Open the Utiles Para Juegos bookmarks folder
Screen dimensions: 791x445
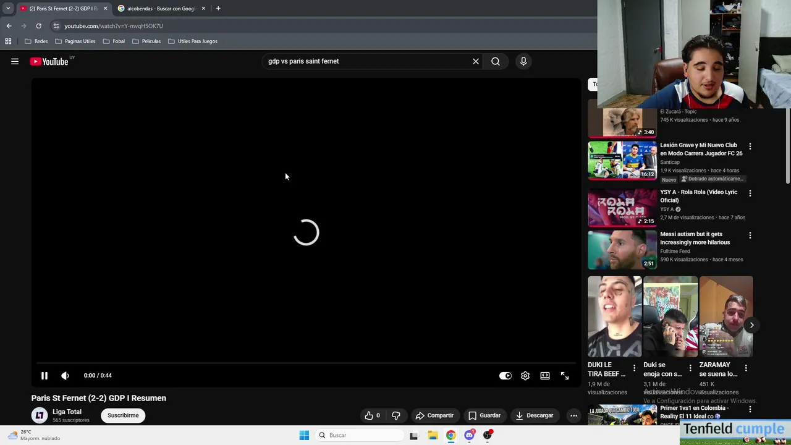[x=192, y=41]
